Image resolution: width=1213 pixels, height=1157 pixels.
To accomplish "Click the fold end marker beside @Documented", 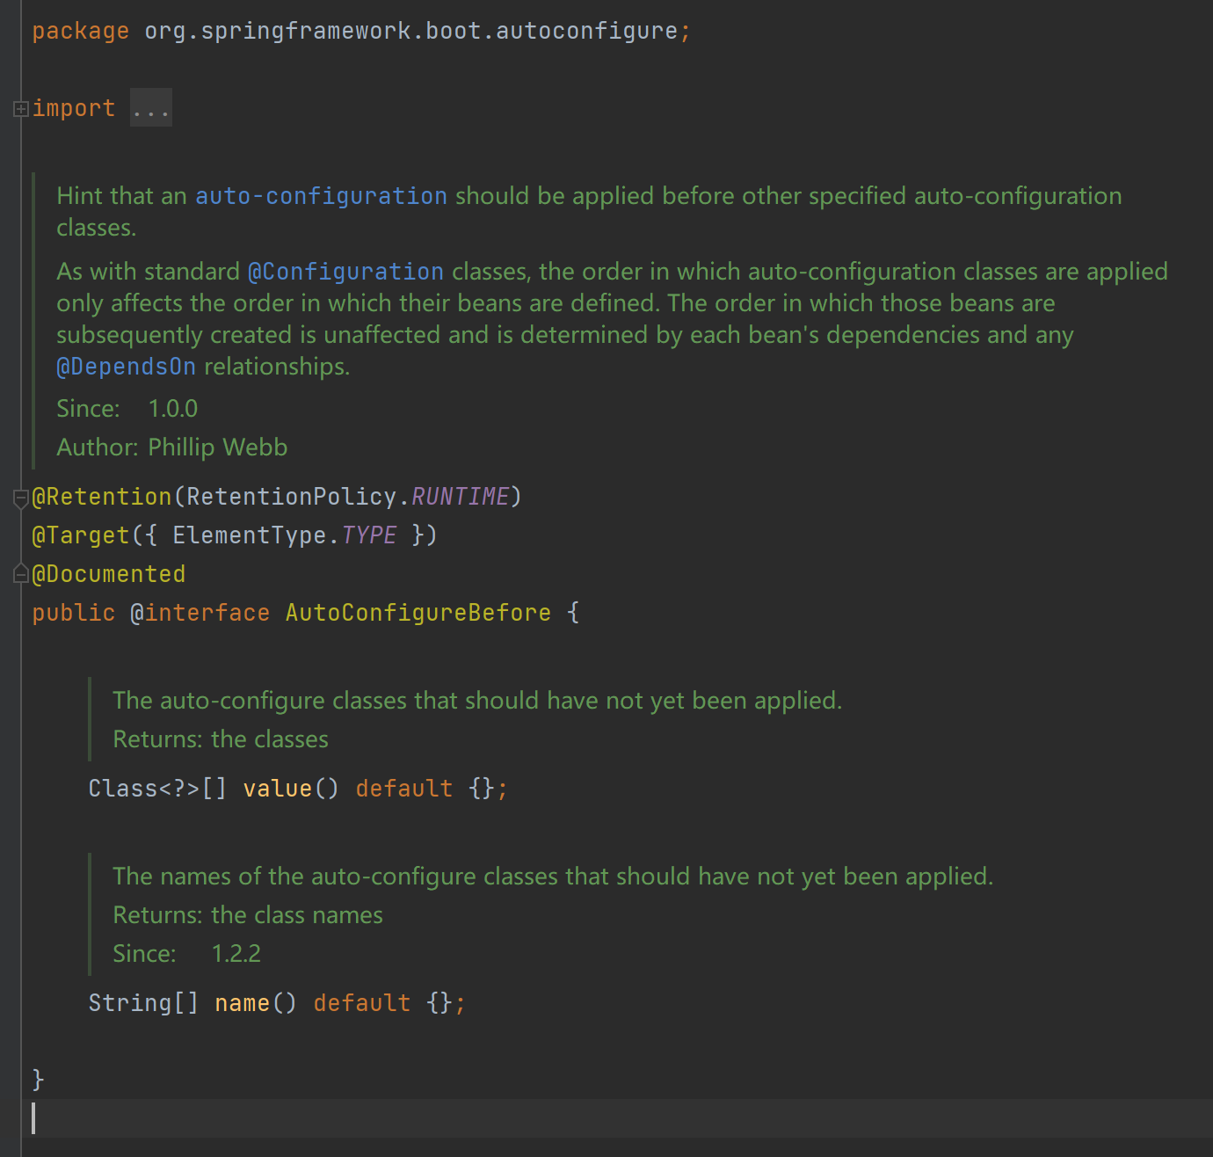I will coord(21,575).
